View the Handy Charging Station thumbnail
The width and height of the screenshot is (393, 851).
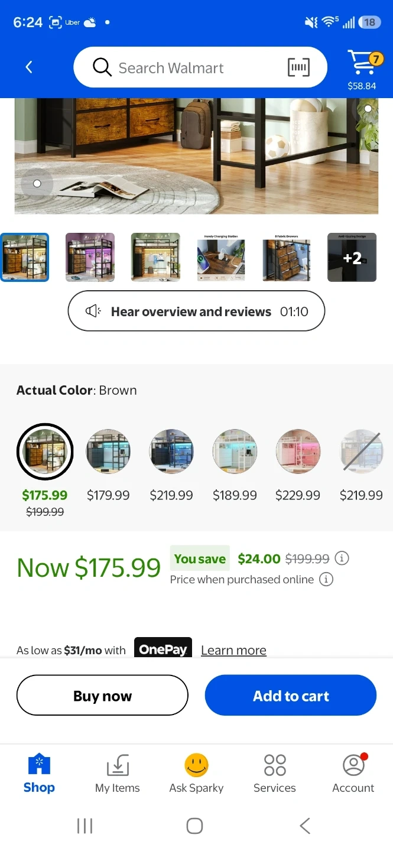tap(221, 258)
